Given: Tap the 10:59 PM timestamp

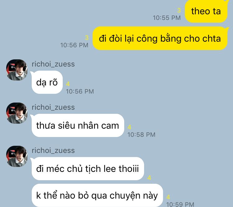Looking at the screenshot, I should point(180,204).
